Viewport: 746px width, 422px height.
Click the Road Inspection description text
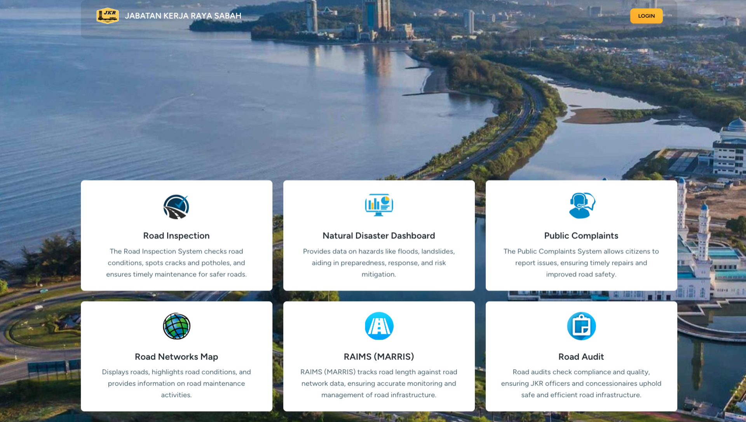tap(176, 263)
